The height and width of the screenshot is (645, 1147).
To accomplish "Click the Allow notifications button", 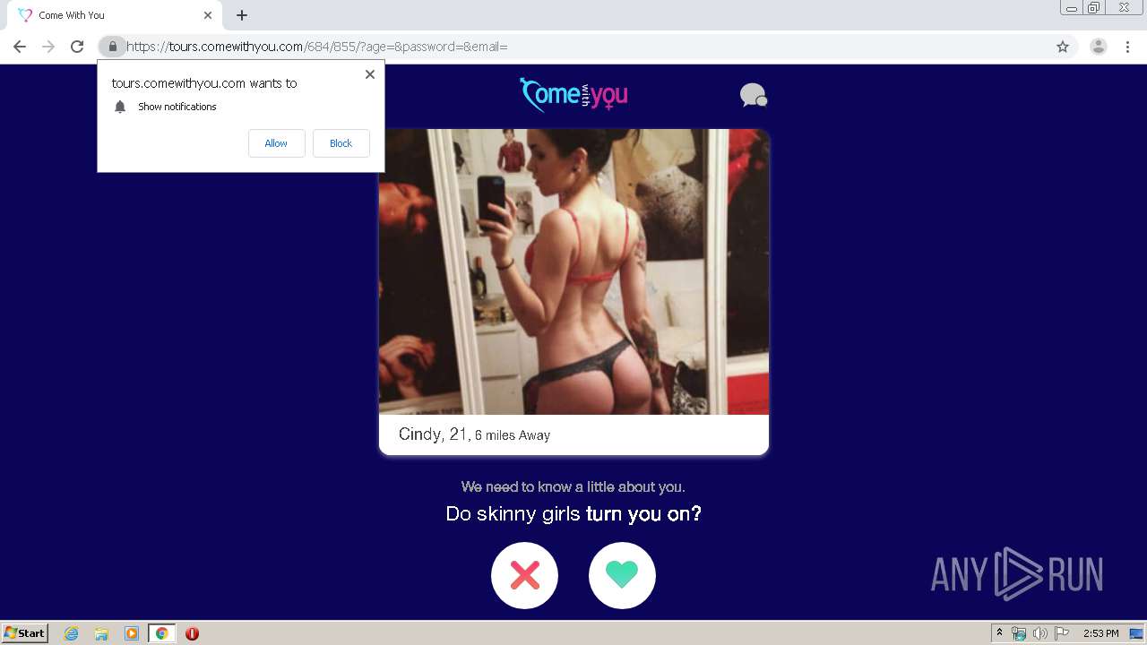I will pos(276,143).
